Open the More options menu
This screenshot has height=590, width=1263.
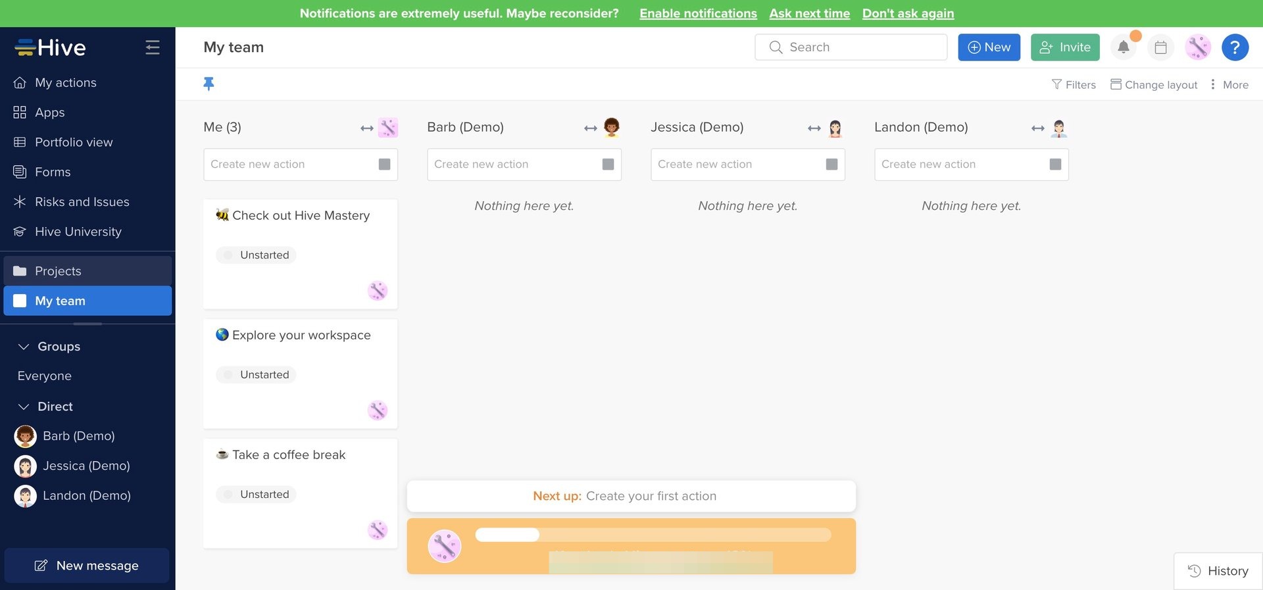point(1229,85)
